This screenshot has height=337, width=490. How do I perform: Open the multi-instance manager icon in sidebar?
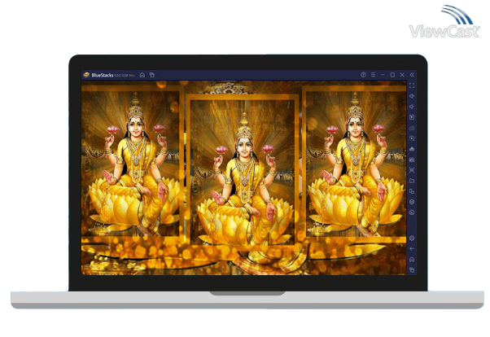pyautogui.click(x=412, y=191)
